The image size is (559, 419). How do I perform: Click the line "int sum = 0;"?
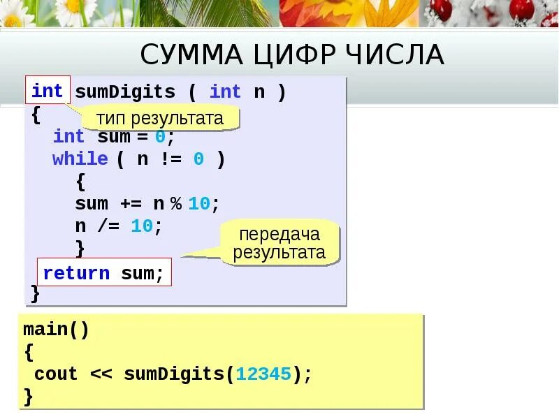pos(114,137)
